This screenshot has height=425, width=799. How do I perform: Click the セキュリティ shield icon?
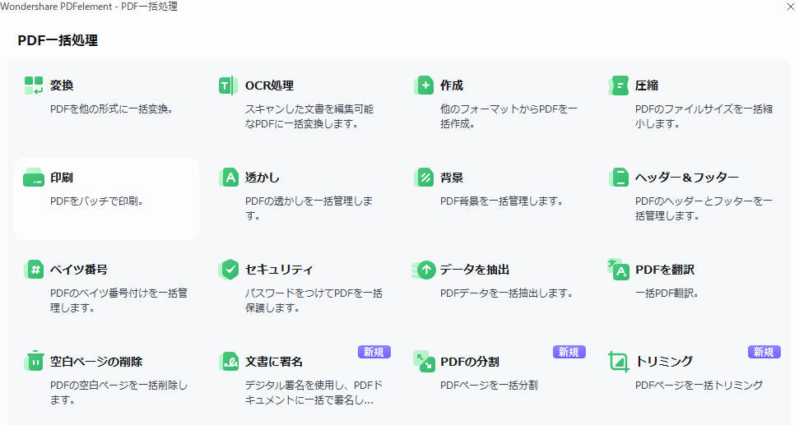pyautogui.click(x=229, y=270)
